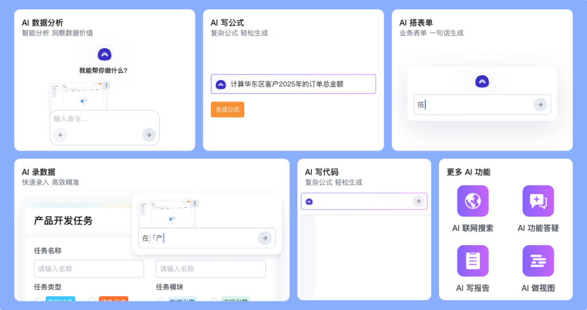Click the right 请输入名称 input field

click(x=211, y=269)
